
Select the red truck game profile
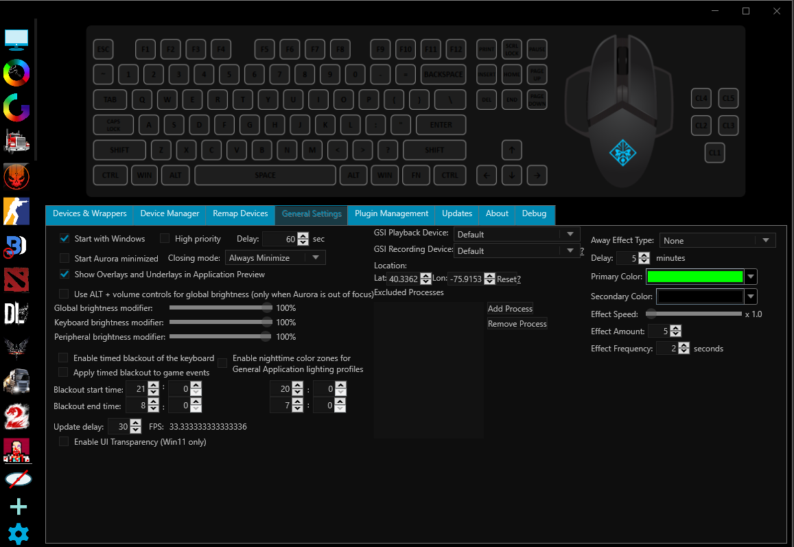coord(16,142)
